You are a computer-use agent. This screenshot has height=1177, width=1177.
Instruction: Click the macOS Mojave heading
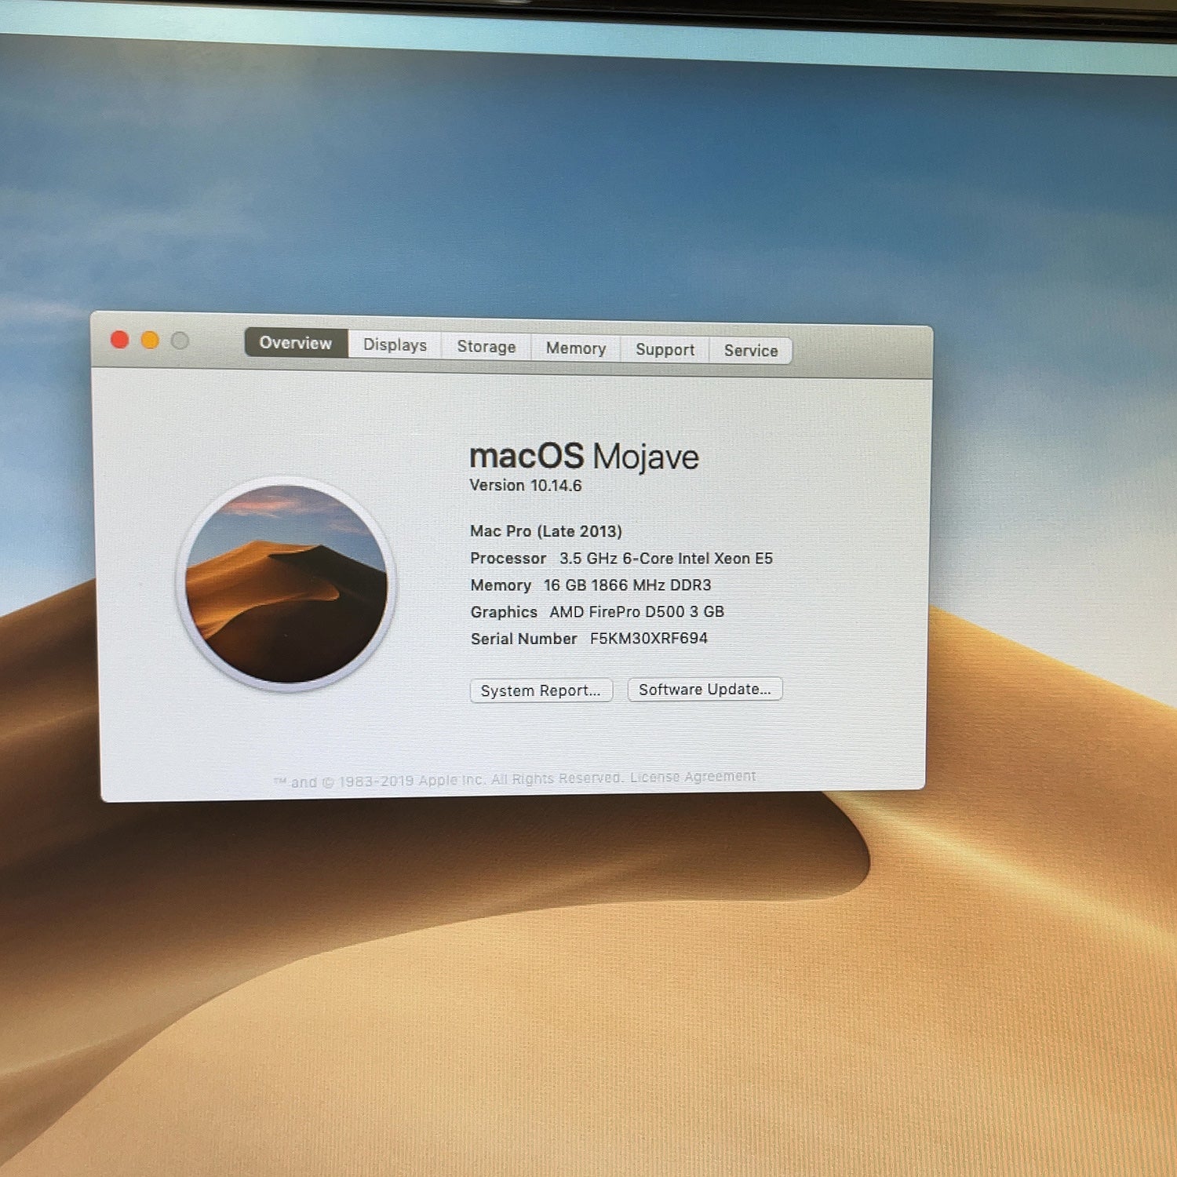point(584,457)
